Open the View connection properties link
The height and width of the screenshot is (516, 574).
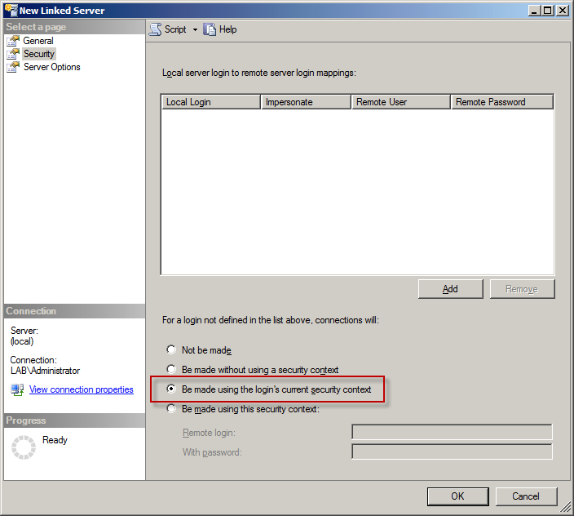point(82,389)
